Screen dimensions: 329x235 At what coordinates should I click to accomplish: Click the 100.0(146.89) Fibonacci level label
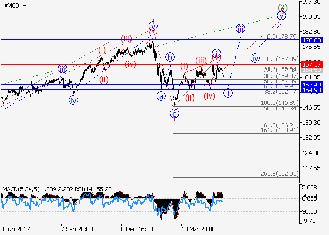[x=280, y=102]
